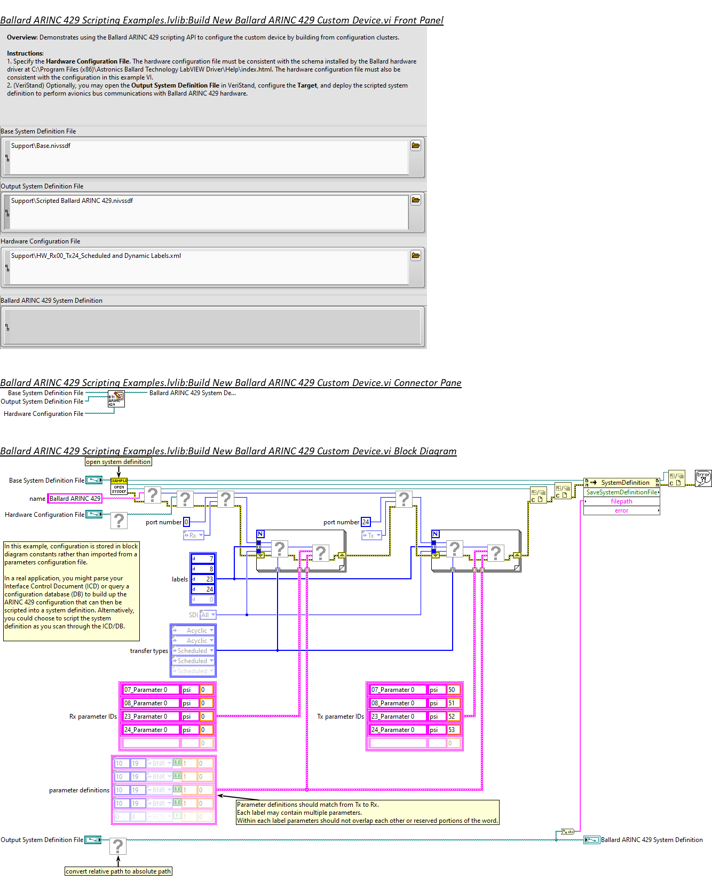Click the Base.nivssdf path input field
Screen dimensions: 712x889
[x=209, y=158]
